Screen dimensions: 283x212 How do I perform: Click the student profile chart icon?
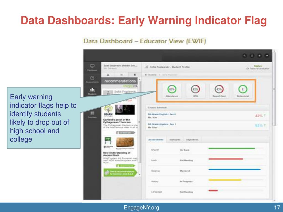click(147, 67)
